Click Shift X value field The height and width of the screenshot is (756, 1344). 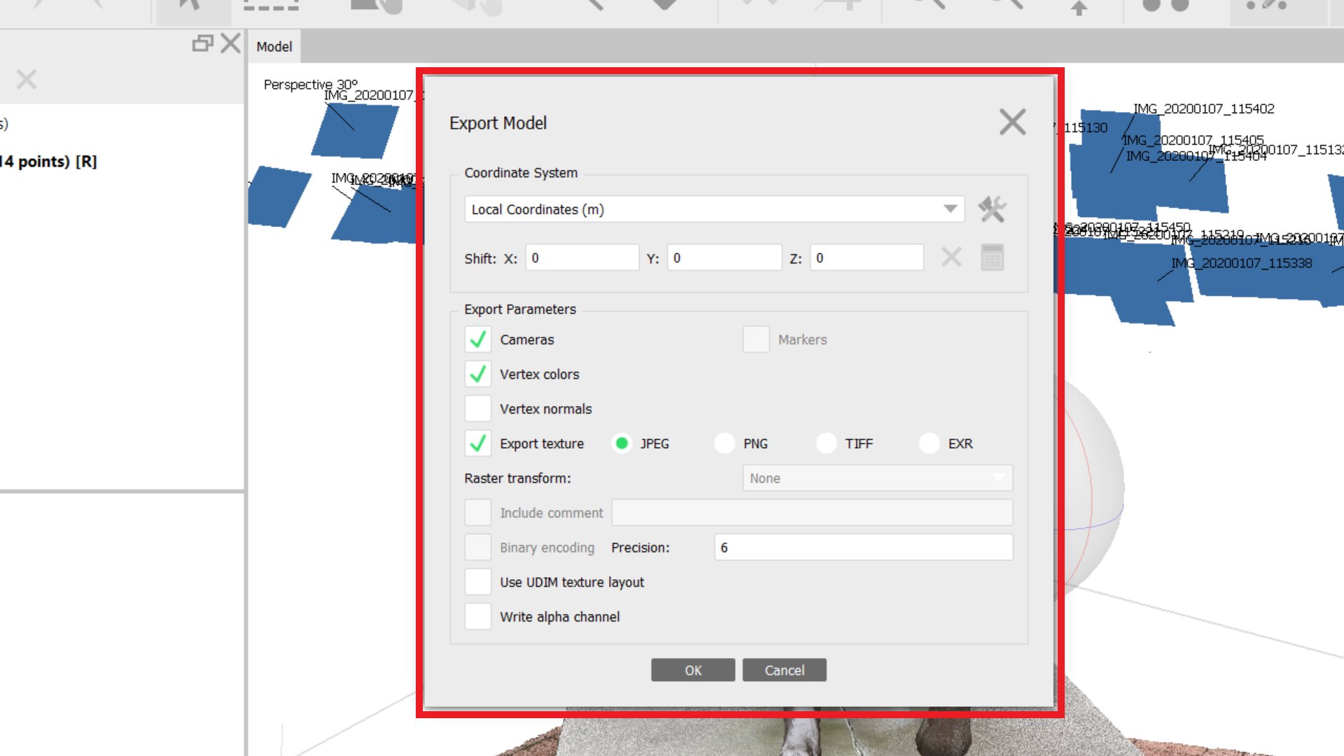click(582, 258)
